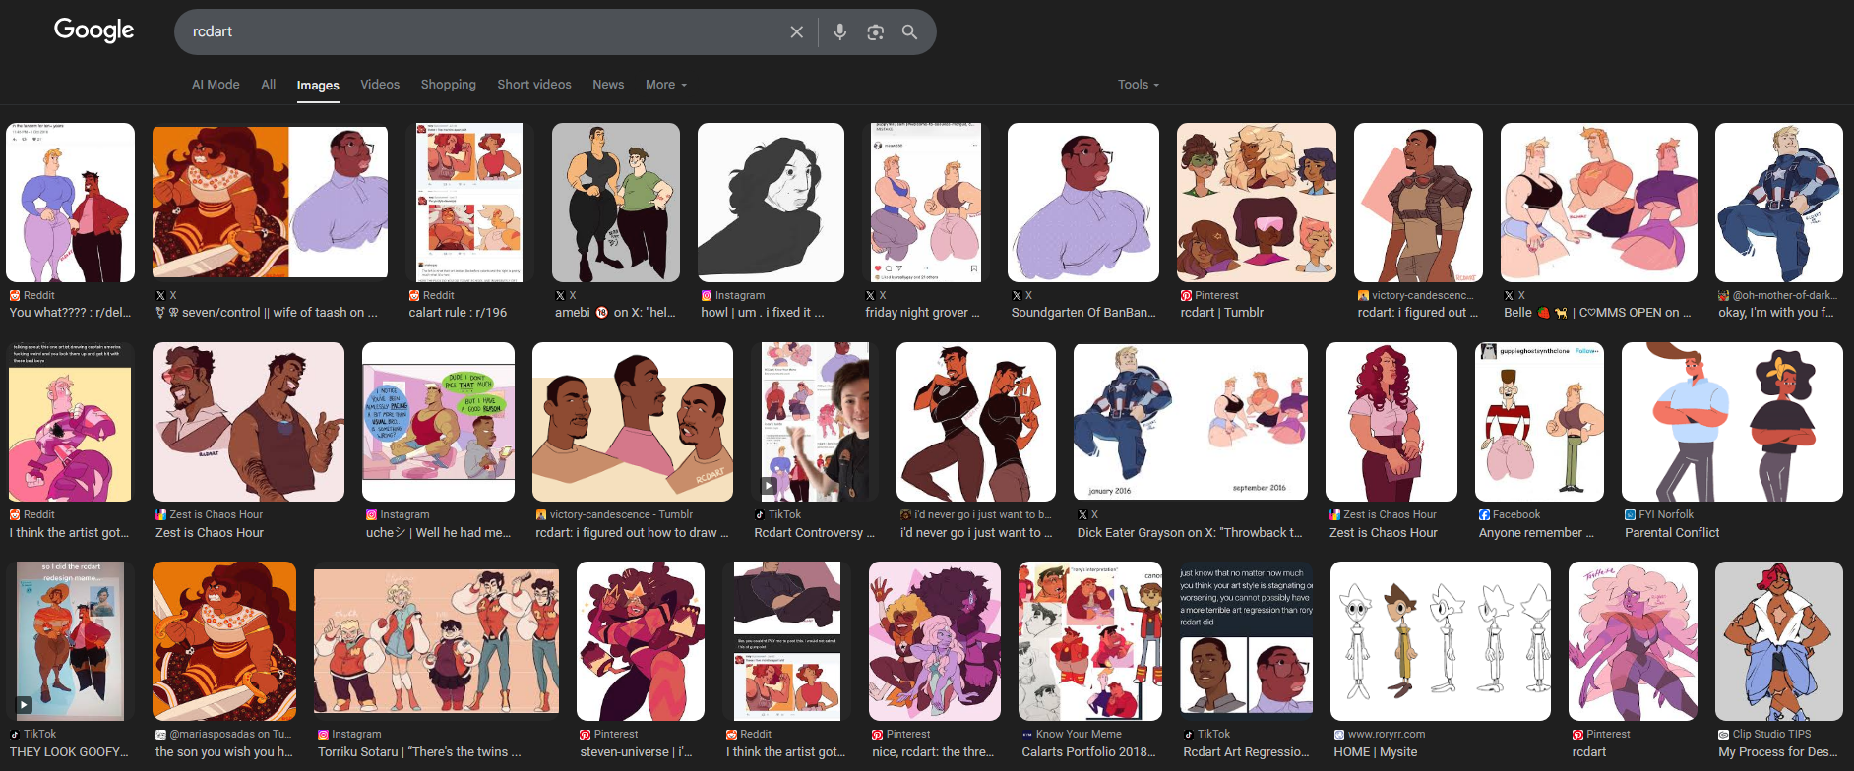Open 'Rcdart Art Regression' TikTok result
Viewport: 1854px width, 771px height.
(1246, 641)
